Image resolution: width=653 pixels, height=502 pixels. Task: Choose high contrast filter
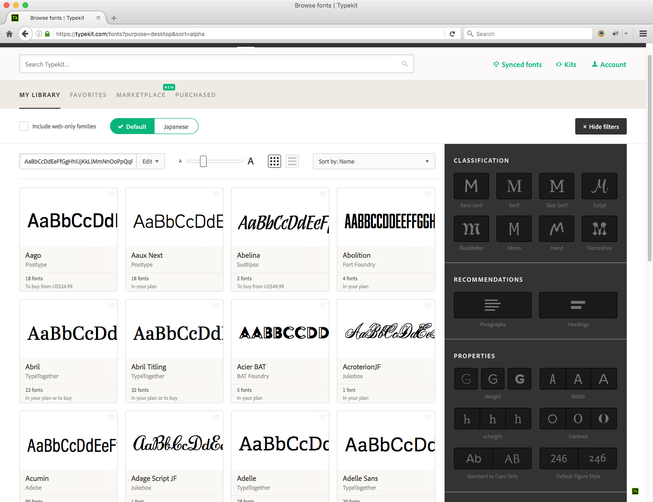pyautogui.click(x=604, y=419)
